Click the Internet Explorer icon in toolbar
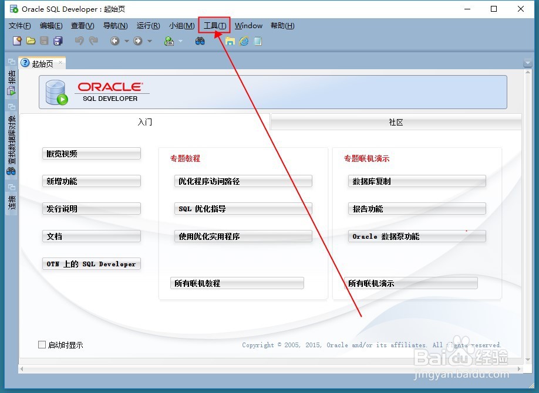The width and height of the screenshot is (539, 393). click(244, 41)
